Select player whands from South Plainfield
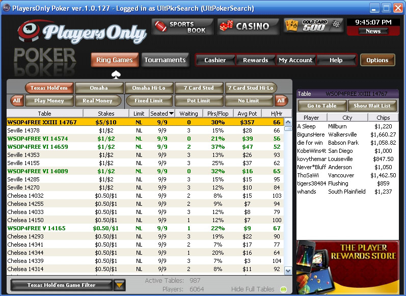The width and height of the screenshot is (406, 296). coord(347,192)
